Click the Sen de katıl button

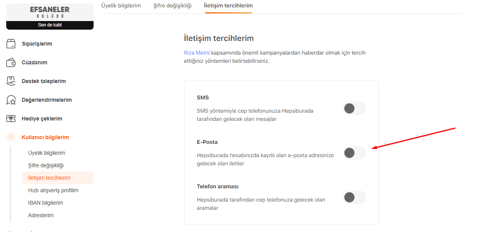coord(50,25)
